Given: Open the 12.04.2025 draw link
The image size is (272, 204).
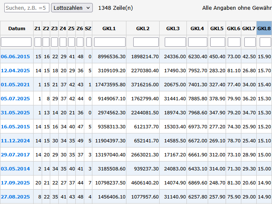Looking at the screenshot, I should point(15,71).
